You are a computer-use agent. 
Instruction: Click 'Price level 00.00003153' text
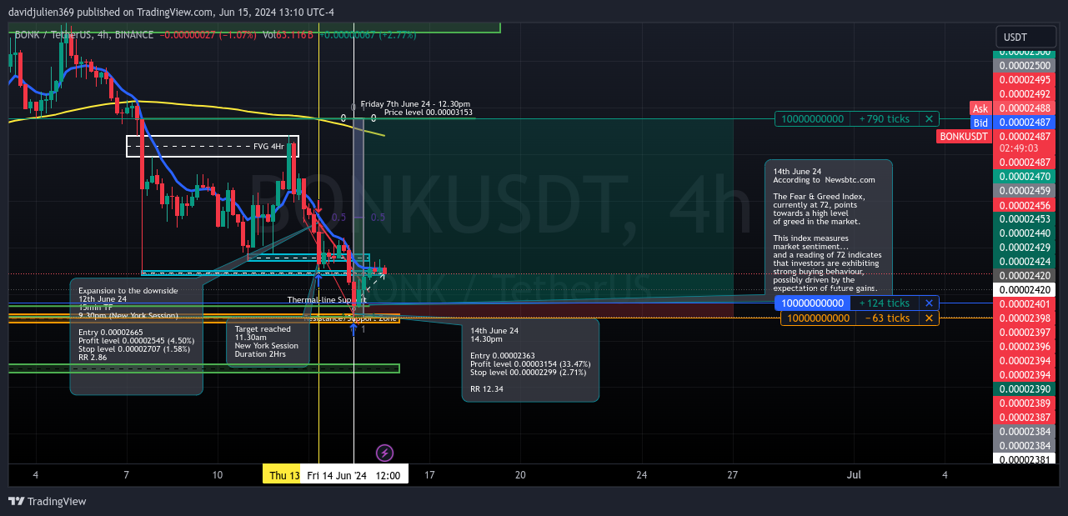(428, 113)
